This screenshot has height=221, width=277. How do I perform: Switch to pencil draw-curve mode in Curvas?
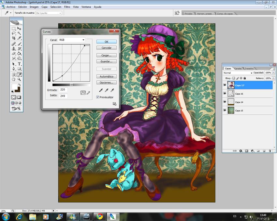tap(88, 93)
